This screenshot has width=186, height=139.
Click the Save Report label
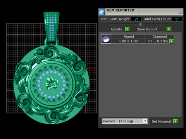tap(151, 29)
